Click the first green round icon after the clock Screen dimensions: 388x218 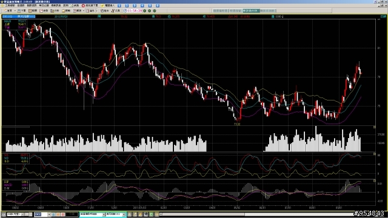[144, 11]
